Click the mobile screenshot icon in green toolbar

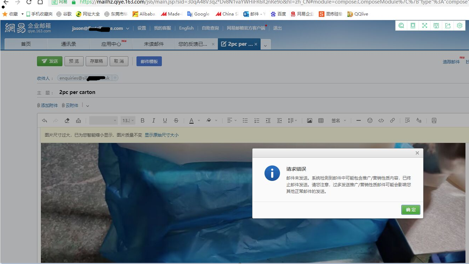pos(413,25)
